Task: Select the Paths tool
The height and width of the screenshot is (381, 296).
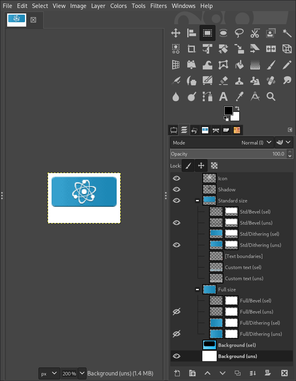Action: point(207,97)
